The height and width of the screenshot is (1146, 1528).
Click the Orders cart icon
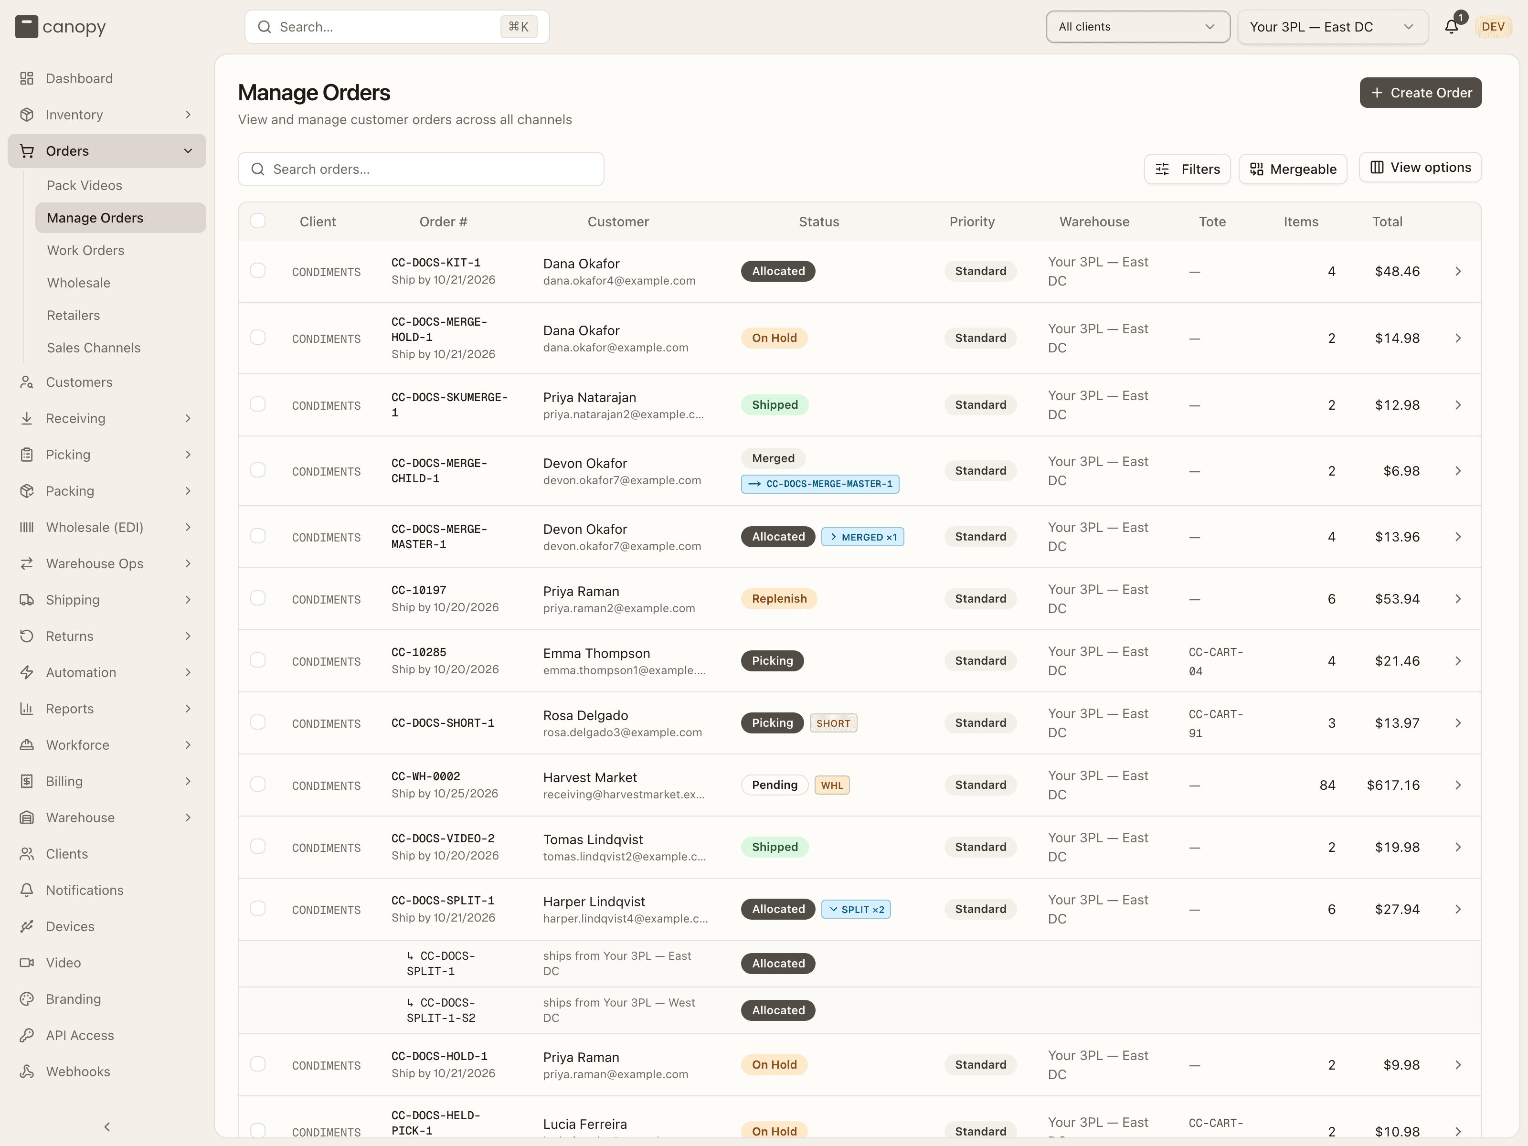point(26,150)
